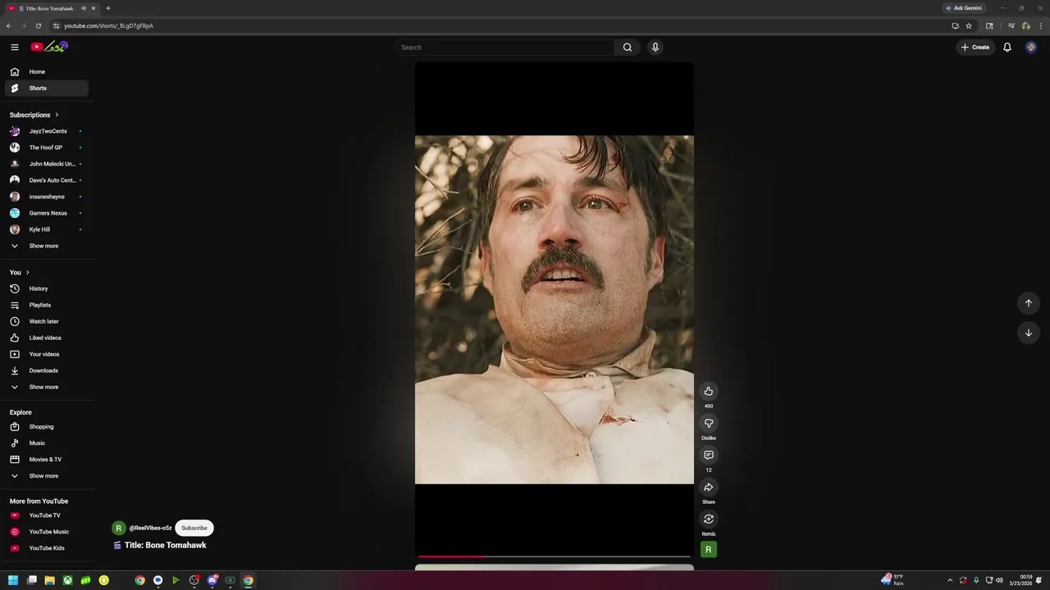The image size is (1050, 590).
Task: Remix this Short
Action: point(709,519)
